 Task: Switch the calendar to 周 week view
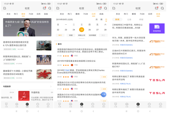click(101, 20)
